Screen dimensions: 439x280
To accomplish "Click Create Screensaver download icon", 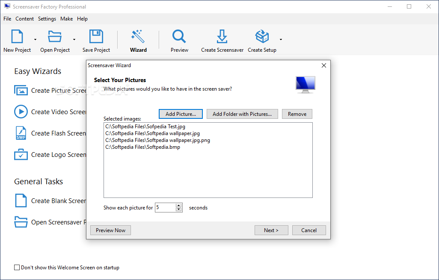I will point(222,36).
